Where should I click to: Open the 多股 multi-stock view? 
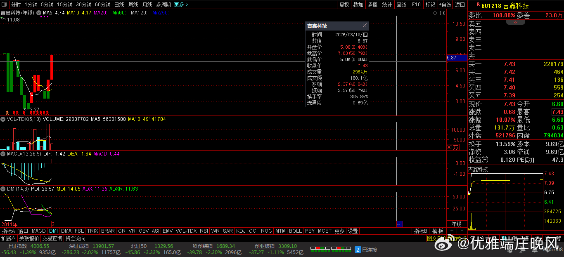click(x=372, y=5)
